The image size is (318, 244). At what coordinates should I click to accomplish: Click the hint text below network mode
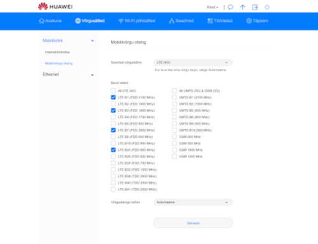[x=190, y=70]
